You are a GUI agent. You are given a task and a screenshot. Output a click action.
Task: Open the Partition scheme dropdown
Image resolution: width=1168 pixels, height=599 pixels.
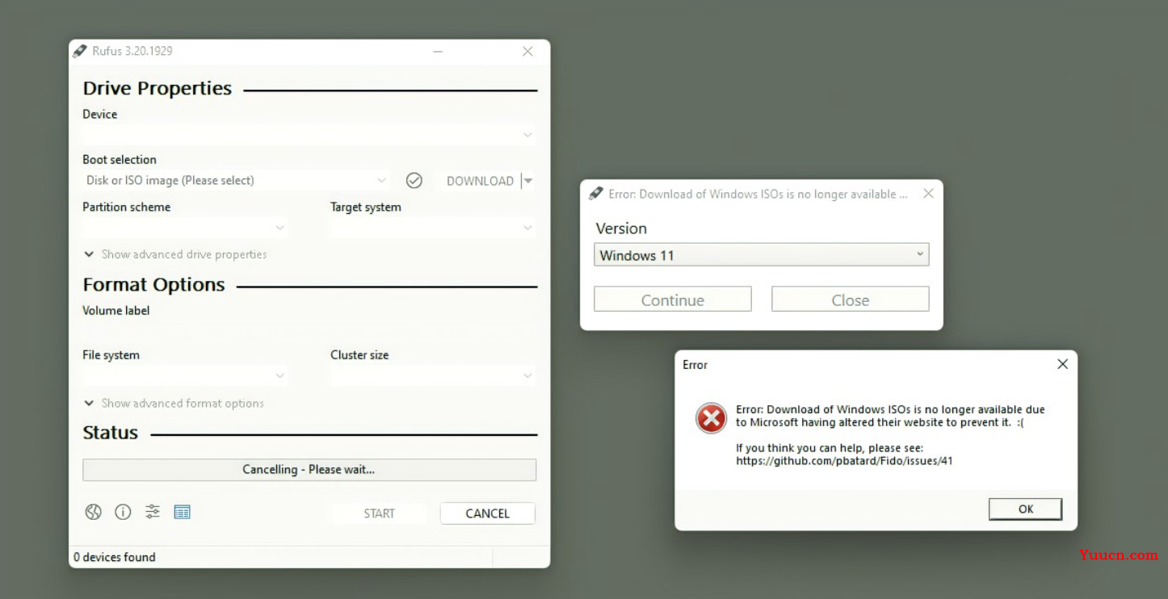pos(185,228)
